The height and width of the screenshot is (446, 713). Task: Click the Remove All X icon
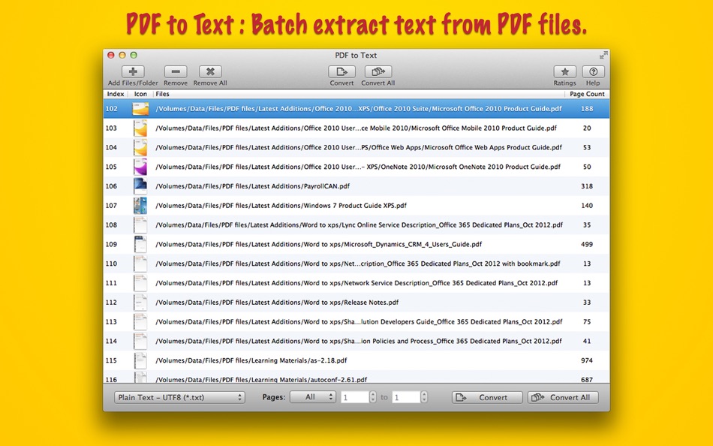(x=210, y=71)
